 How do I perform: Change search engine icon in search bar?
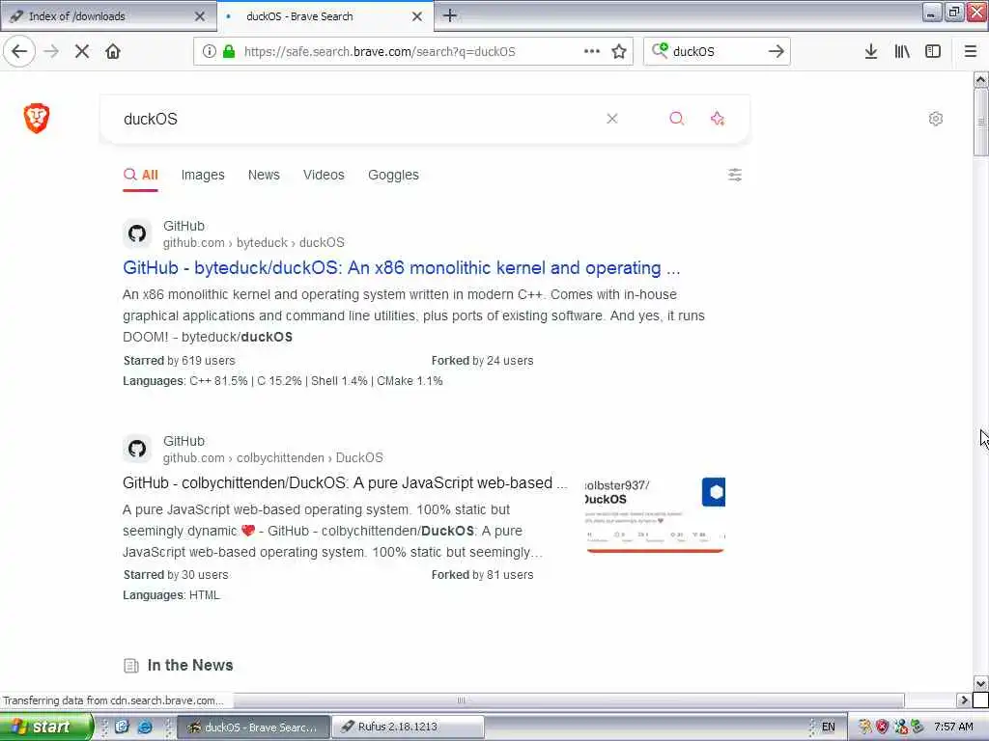pyautogui.click(x=660, y=50)
